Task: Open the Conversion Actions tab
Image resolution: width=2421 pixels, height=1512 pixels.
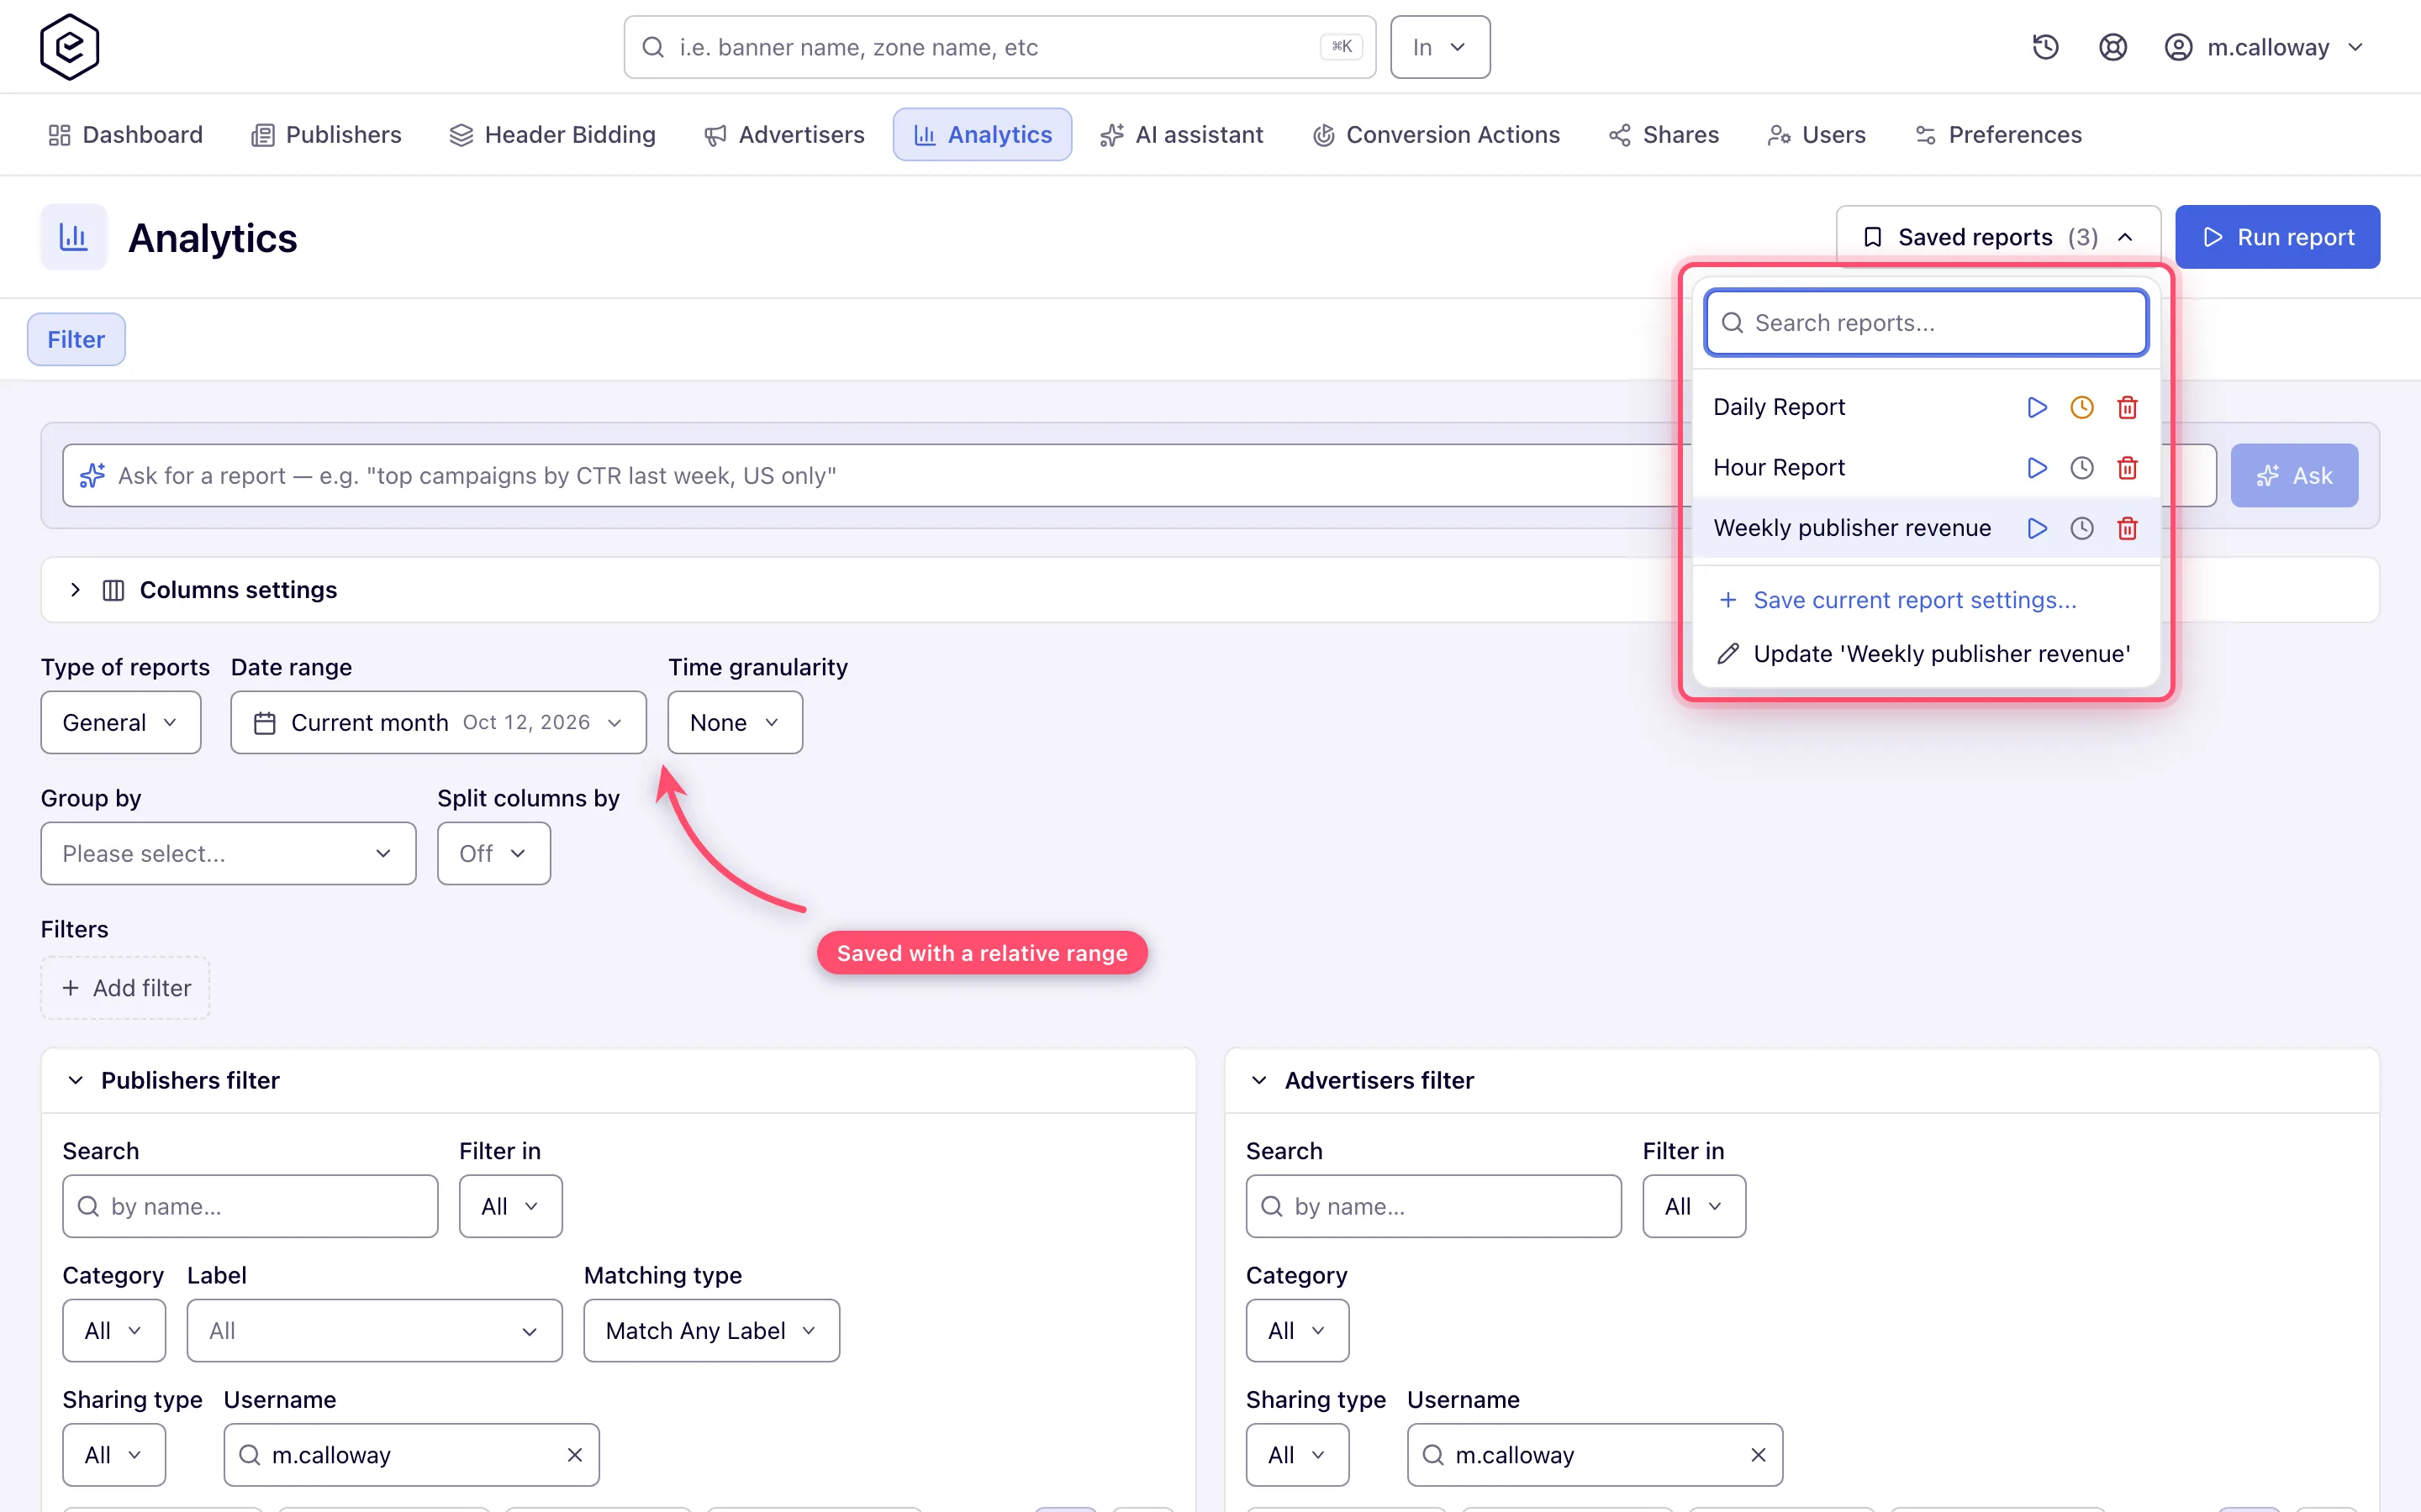Action: pos(1436,135)
